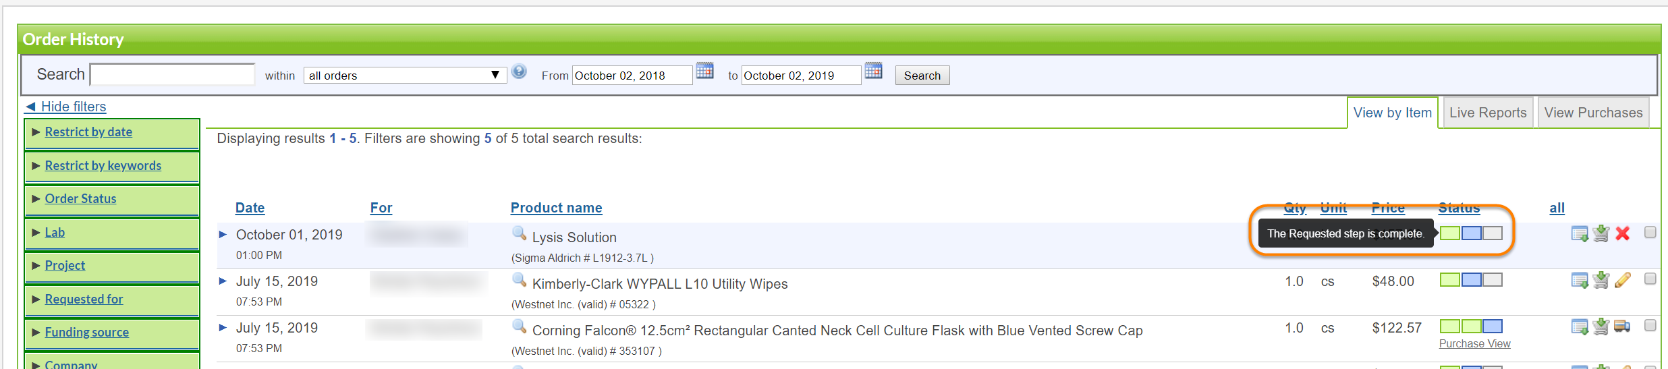The width and height of the screenshot is (1668, 369).
Task: Open the 'all orders' within dropdown
Action: (x=405, y=75)
